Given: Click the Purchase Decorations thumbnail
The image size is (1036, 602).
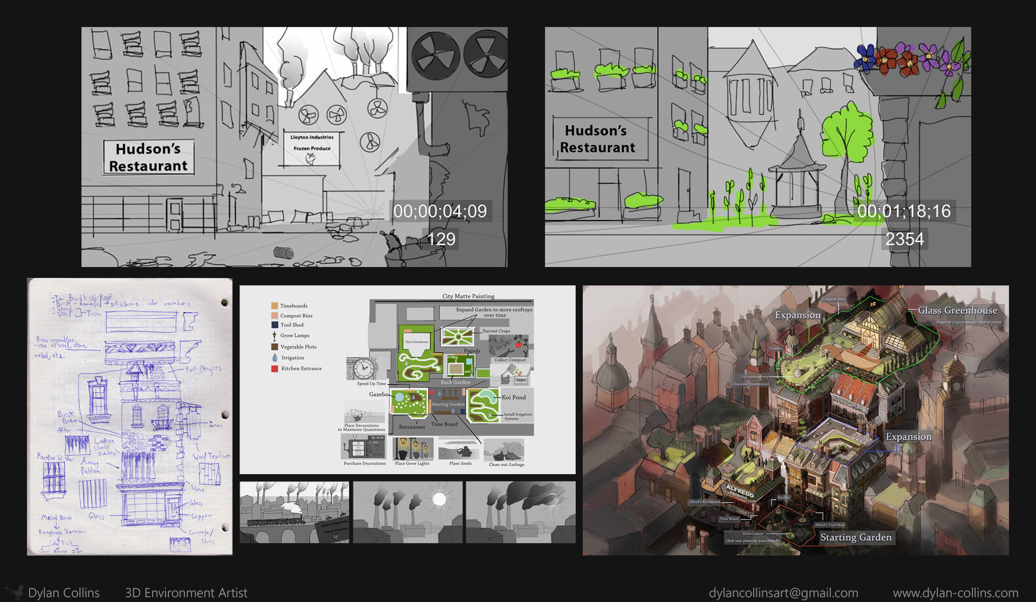Looking at the screenshot, I should 365,447.
